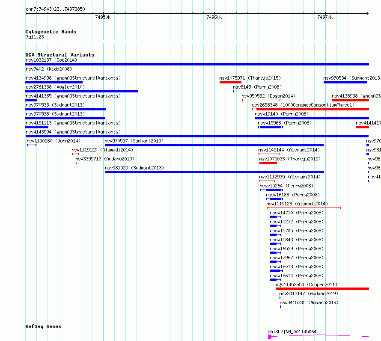Screen dimensions: 381x341
Task: Click the DGV Structural Variants track title
Action: [60, 55]
